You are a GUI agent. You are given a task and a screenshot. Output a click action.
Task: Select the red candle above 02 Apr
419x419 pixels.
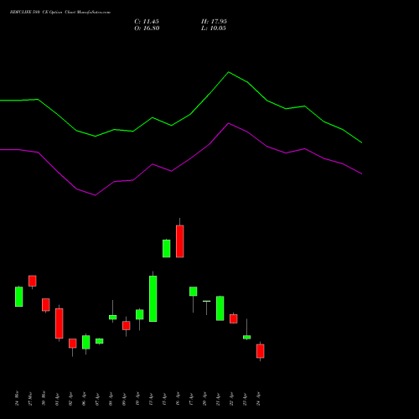[73, 344]
